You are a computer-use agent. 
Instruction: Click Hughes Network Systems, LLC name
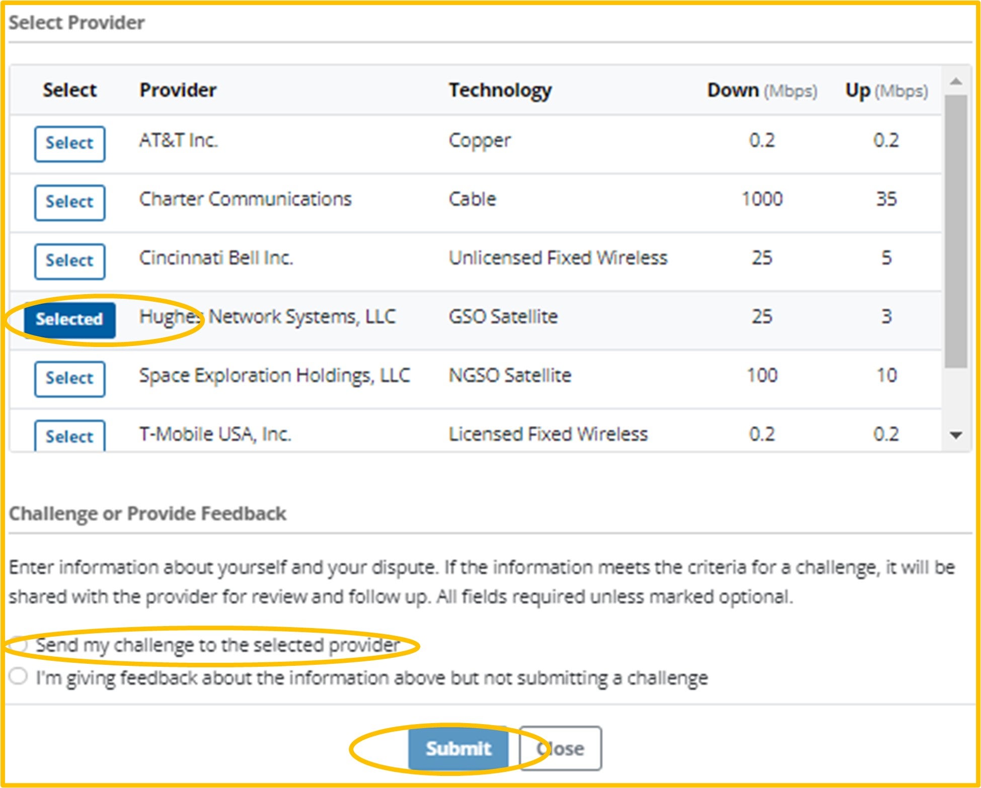pyautogui.click(x=267, y=317)
